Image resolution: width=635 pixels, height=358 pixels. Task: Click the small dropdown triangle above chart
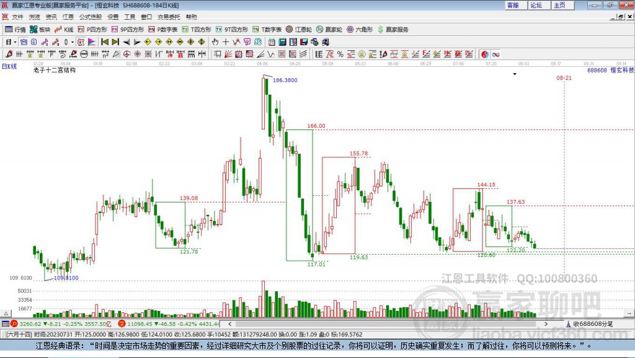515,74
